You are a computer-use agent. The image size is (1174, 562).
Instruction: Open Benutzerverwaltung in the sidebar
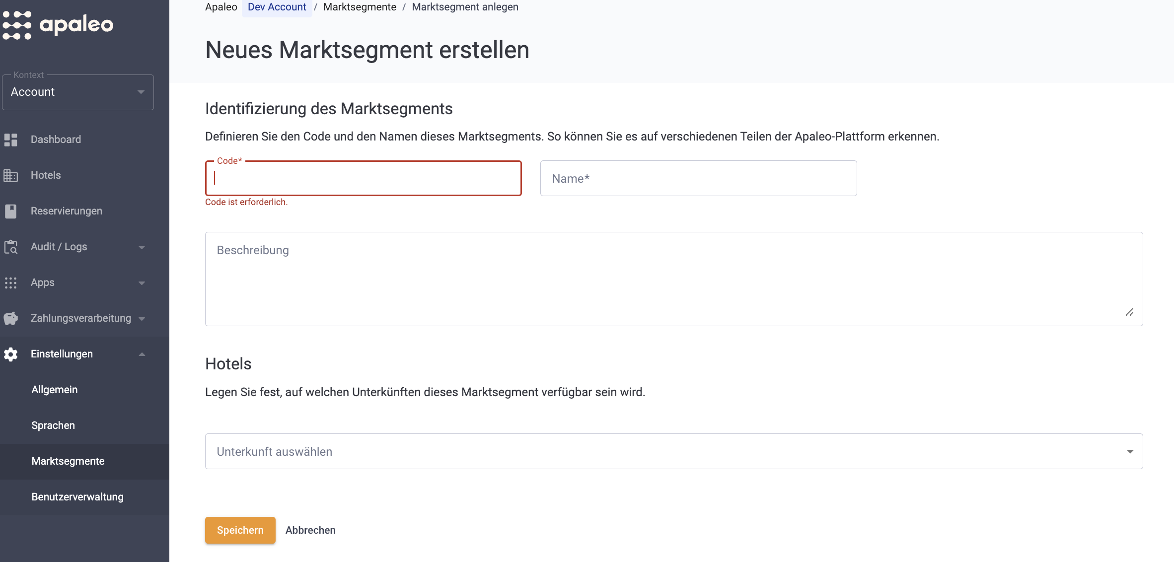[x=77, y=497]
